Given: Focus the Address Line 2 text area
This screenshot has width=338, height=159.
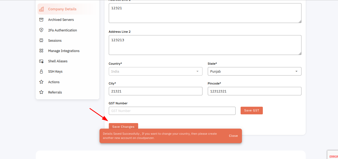Looking at the screenshot, I should 205,45.
